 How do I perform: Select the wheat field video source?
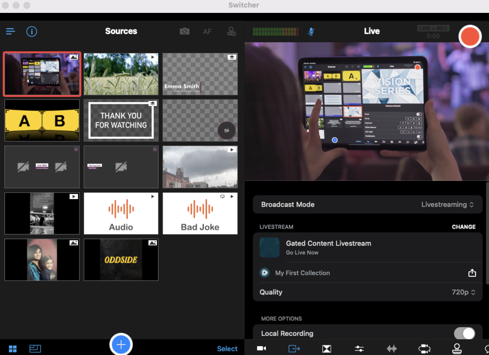[121, 74]
